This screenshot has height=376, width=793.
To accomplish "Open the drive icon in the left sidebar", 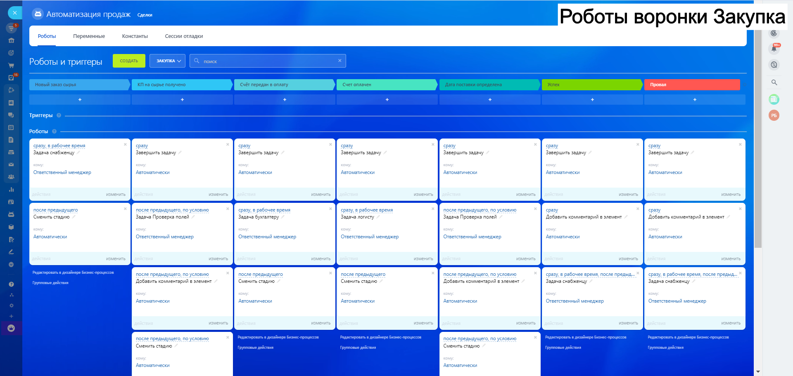I will point(11,152).
